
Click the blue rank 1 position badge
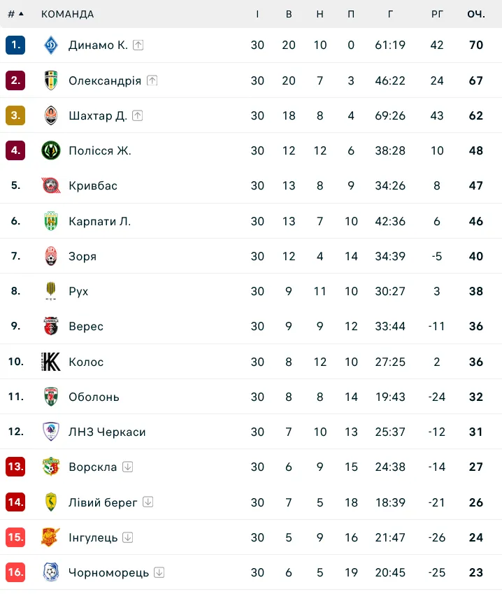tap(15, 45)
